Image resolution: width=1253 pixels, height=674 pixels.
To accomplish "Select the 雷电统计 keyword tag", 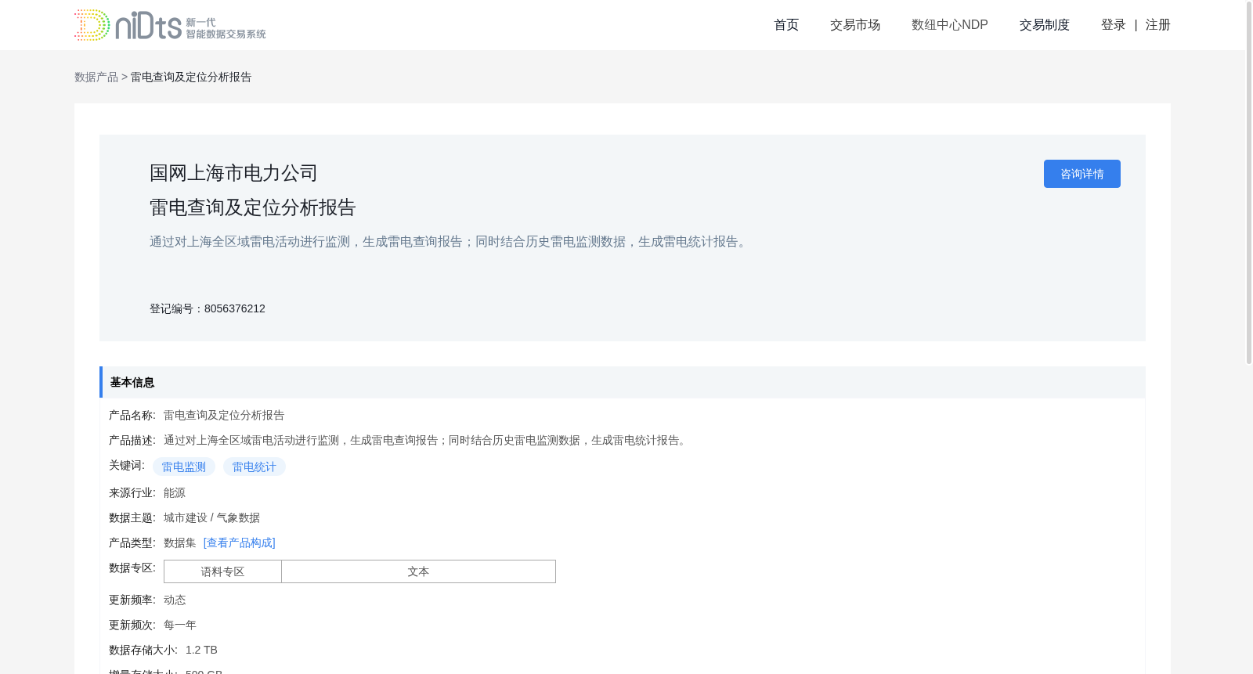I will click(255, 467).
